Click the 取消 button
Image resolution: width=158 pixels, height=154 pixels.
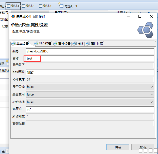(x=143, y=147)
